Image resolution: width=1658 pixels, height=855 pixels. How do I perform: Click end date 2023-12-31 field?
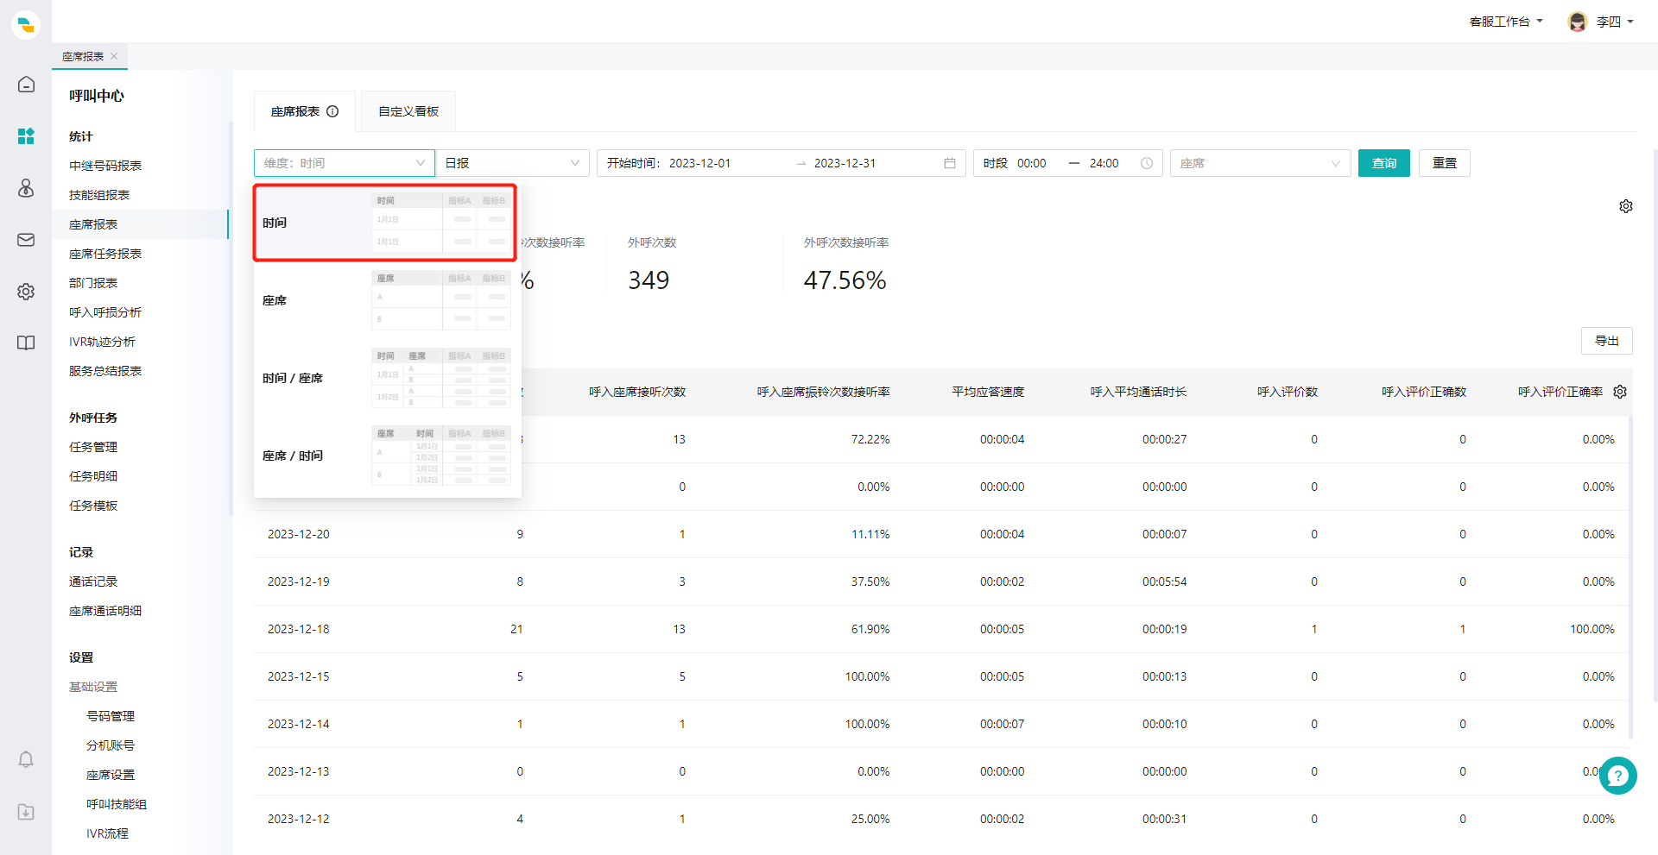(845, 163)
